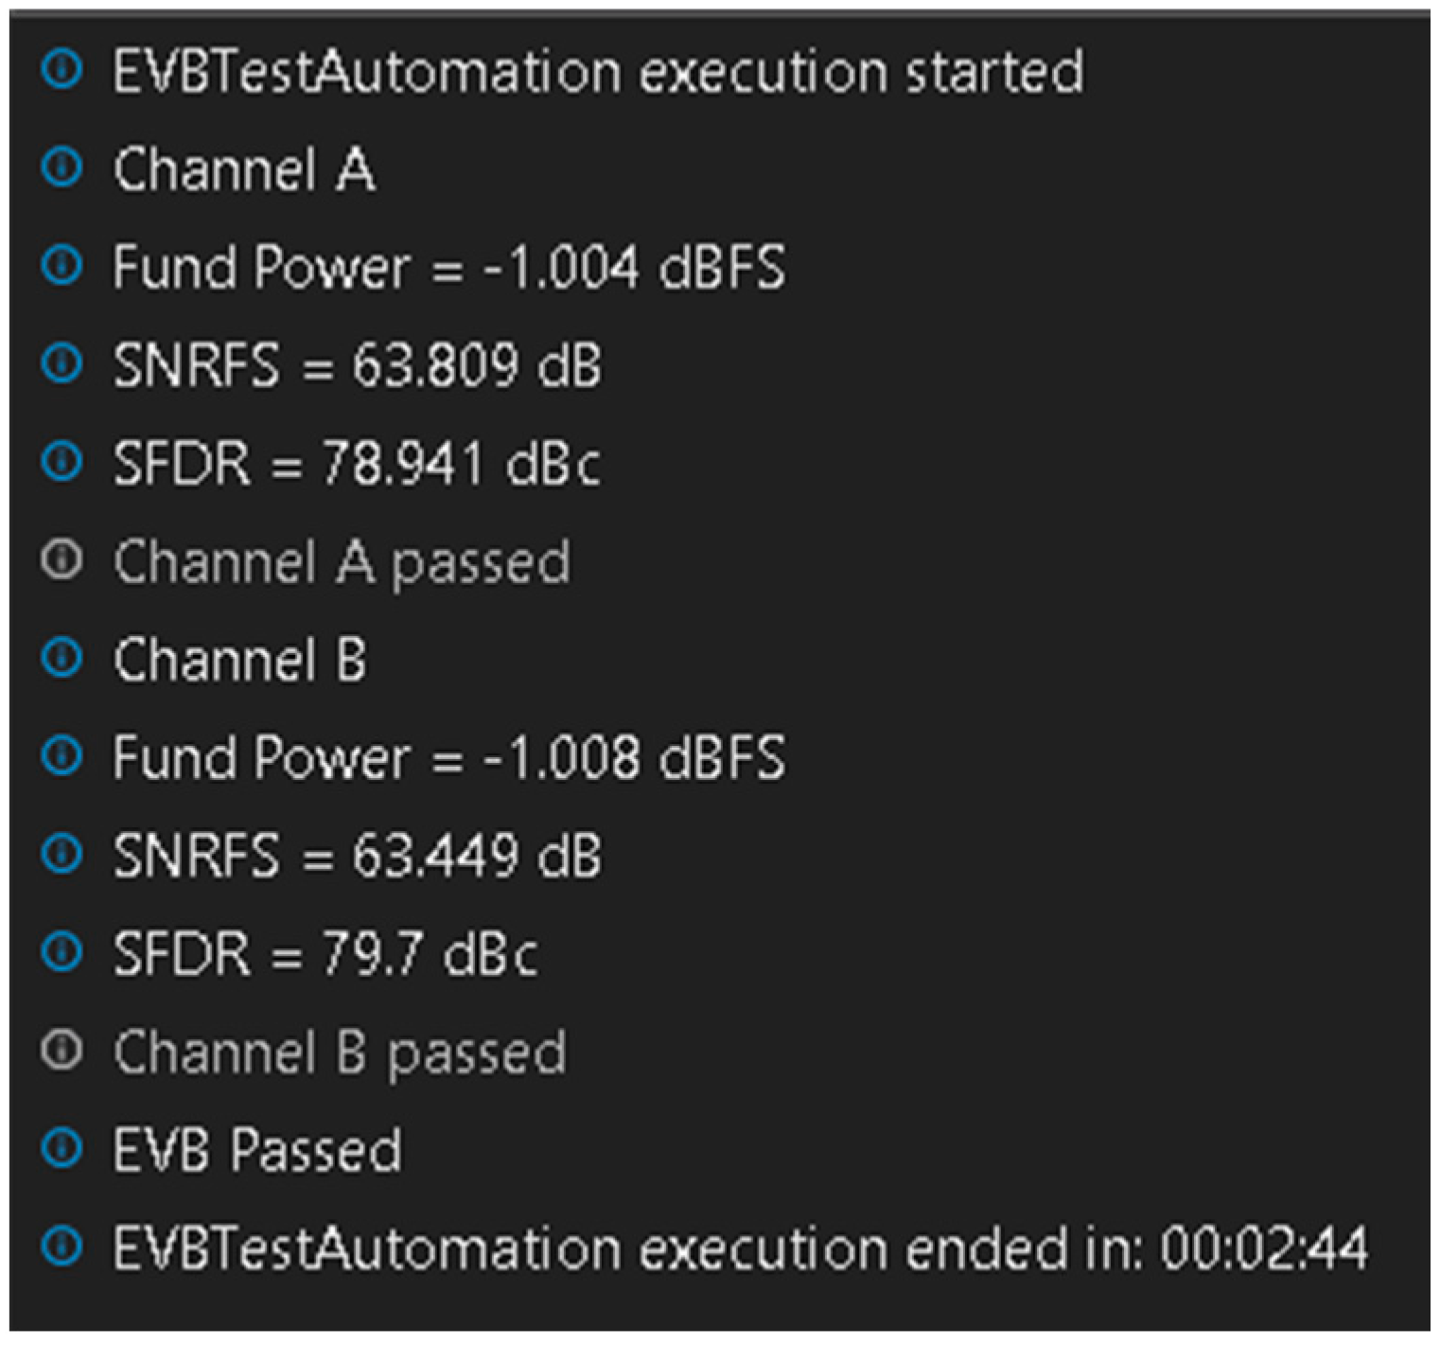This screenshot has width=1440, height=1345.
Task: Click info icon beside SFDR 79.7 dBc
Action: [62, 952]
